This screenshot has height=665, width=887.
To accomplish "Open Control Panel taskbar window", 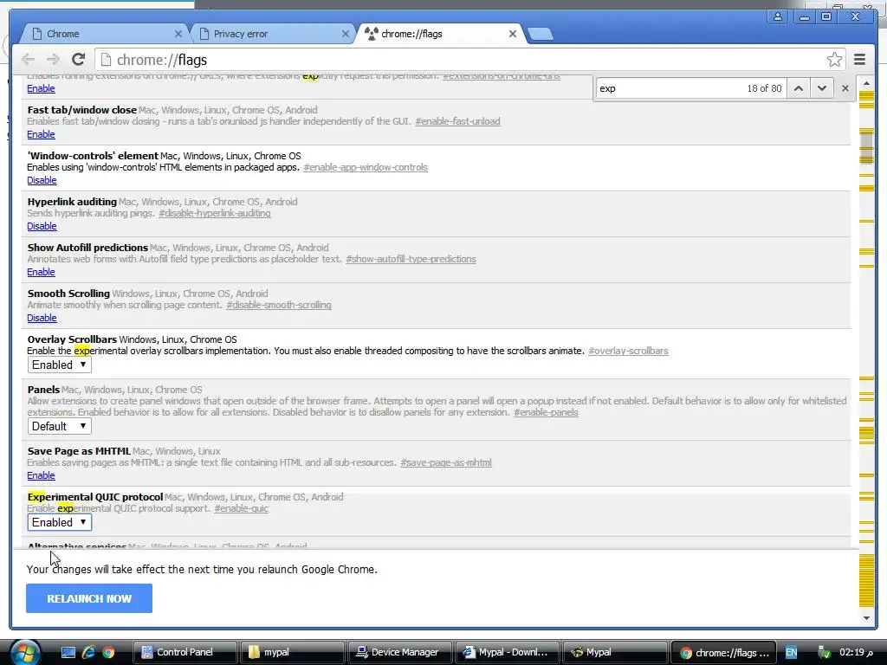I will click(185, 653).
